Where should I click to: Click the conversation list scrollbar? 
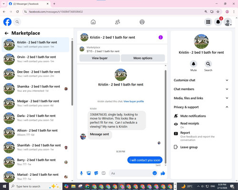pos(72,73)
